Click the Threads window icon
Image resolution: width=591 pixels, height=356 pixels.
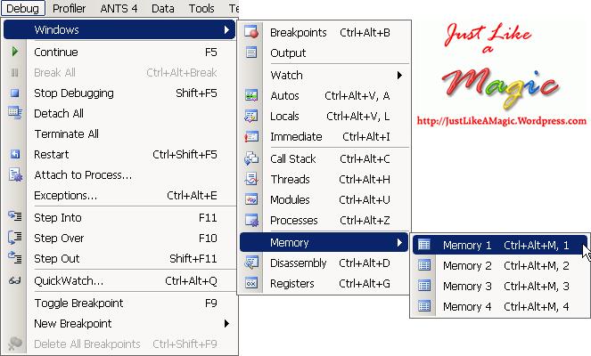[251, 179]
